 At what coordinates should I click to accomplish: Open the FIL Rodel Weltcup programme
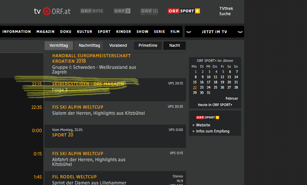click(x=74, y=177)
